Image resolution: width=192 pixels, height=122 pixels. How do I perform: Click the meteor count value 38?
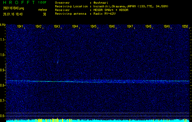[x=45, y=14]
